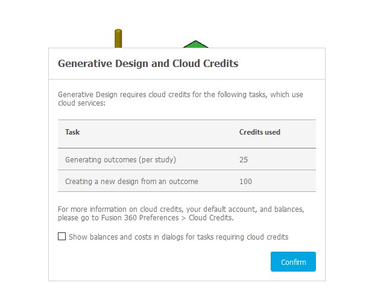Select 'Generating outcomes (per study)' task cell

(121, 160)
